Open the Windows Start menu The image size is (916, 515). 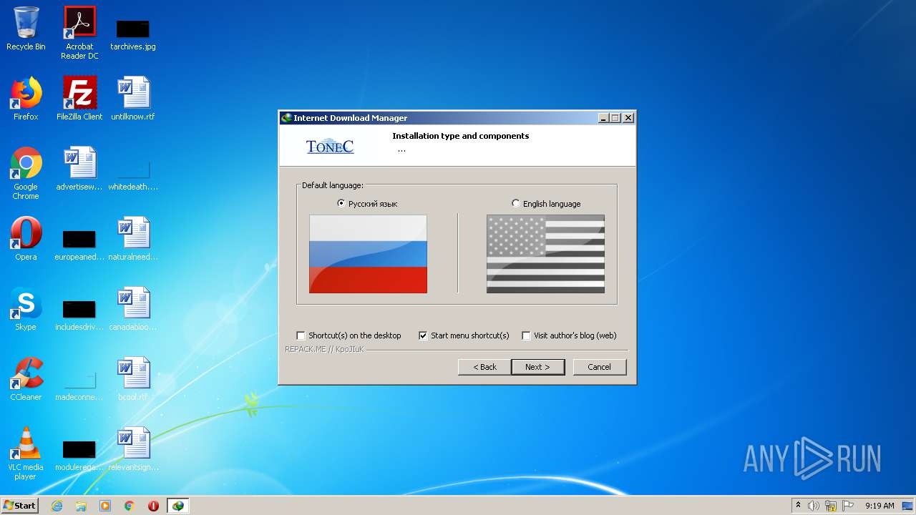[19, 505]
